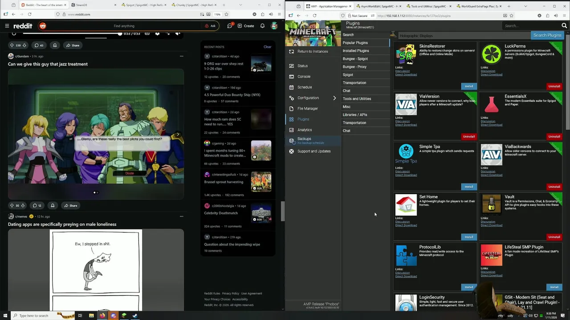
Task: Uninstall the LuckPerms plugin
Action: [x=554, y=86]
